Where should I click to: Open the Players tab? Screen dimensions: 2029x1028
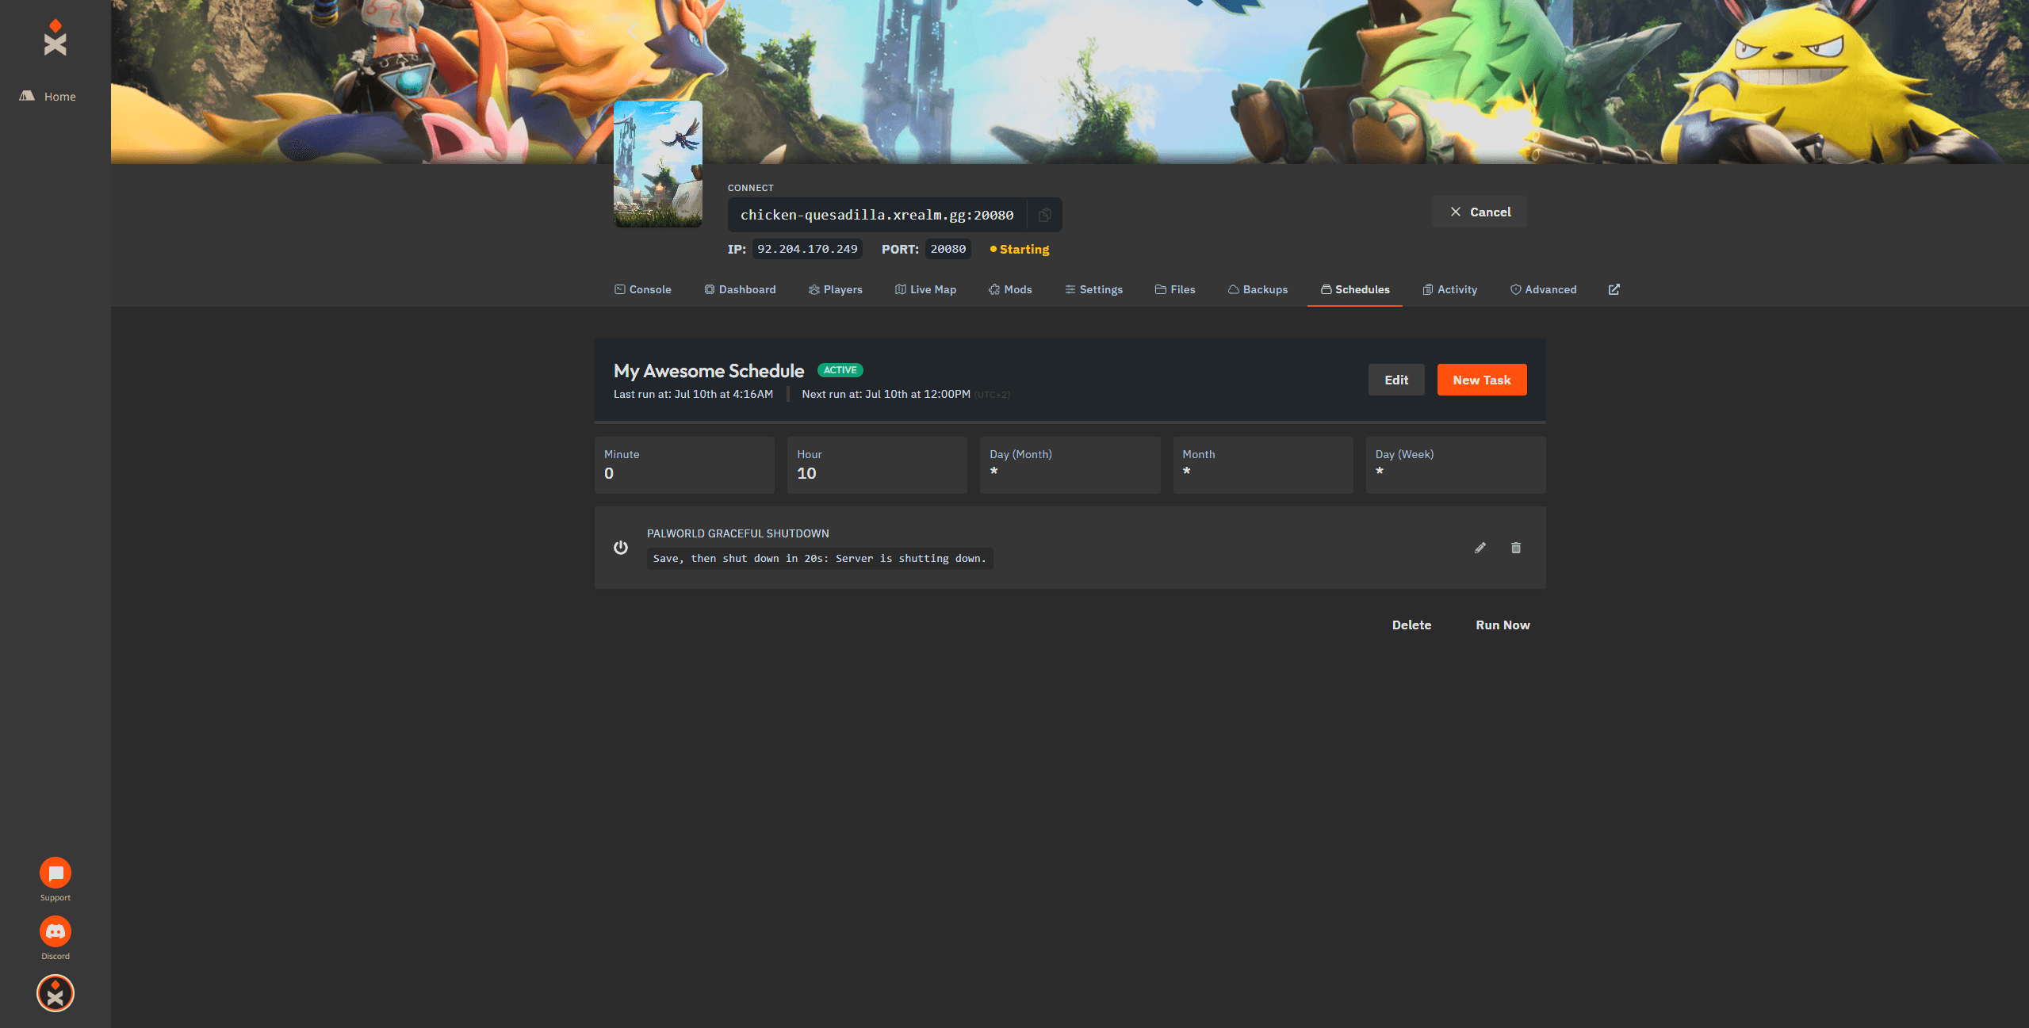point(835,289)
